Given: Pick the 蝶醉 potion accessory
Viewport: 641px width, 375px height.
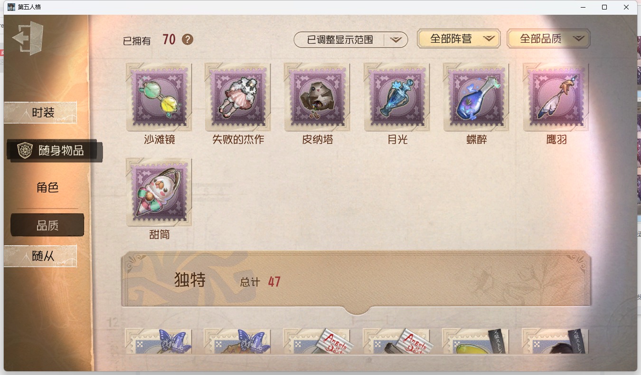Looking at the screenshot, I should point(476,97).
